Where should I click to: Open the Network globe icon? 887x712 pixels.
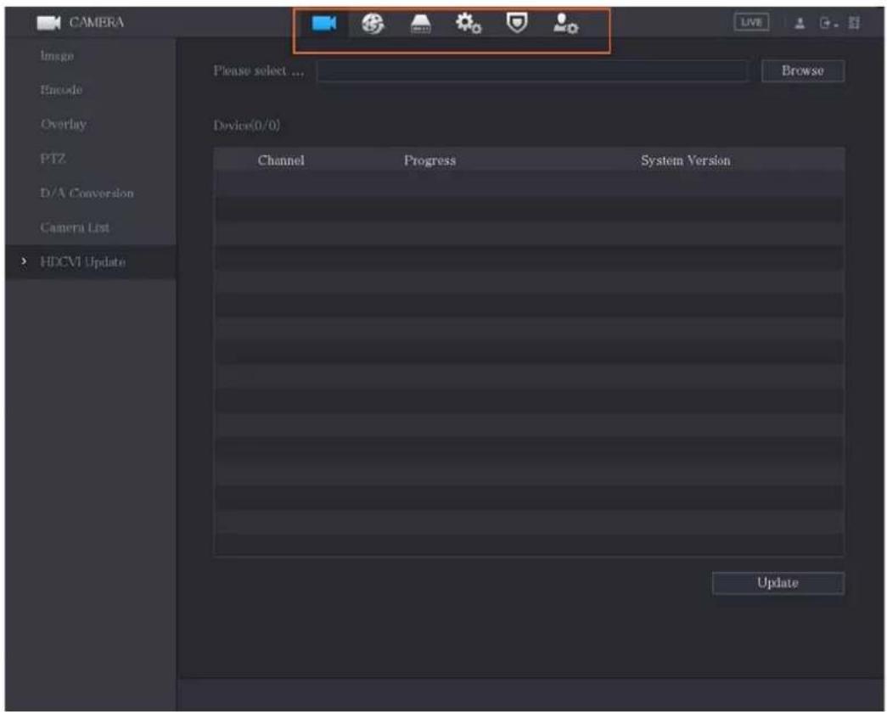373,24
